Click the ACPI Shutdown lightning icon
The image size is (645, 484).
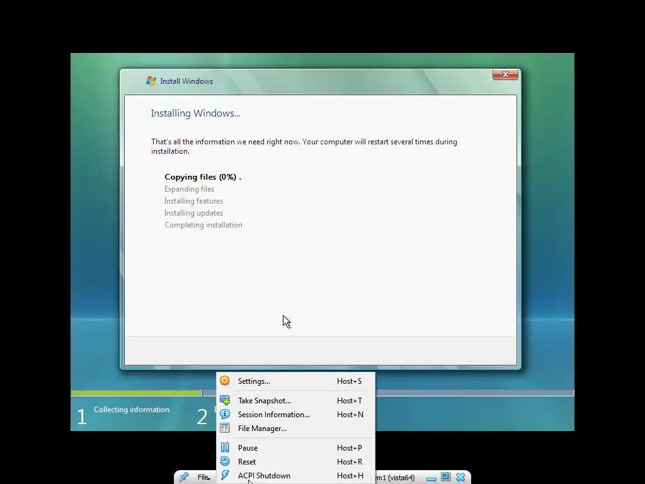[225, 475]
